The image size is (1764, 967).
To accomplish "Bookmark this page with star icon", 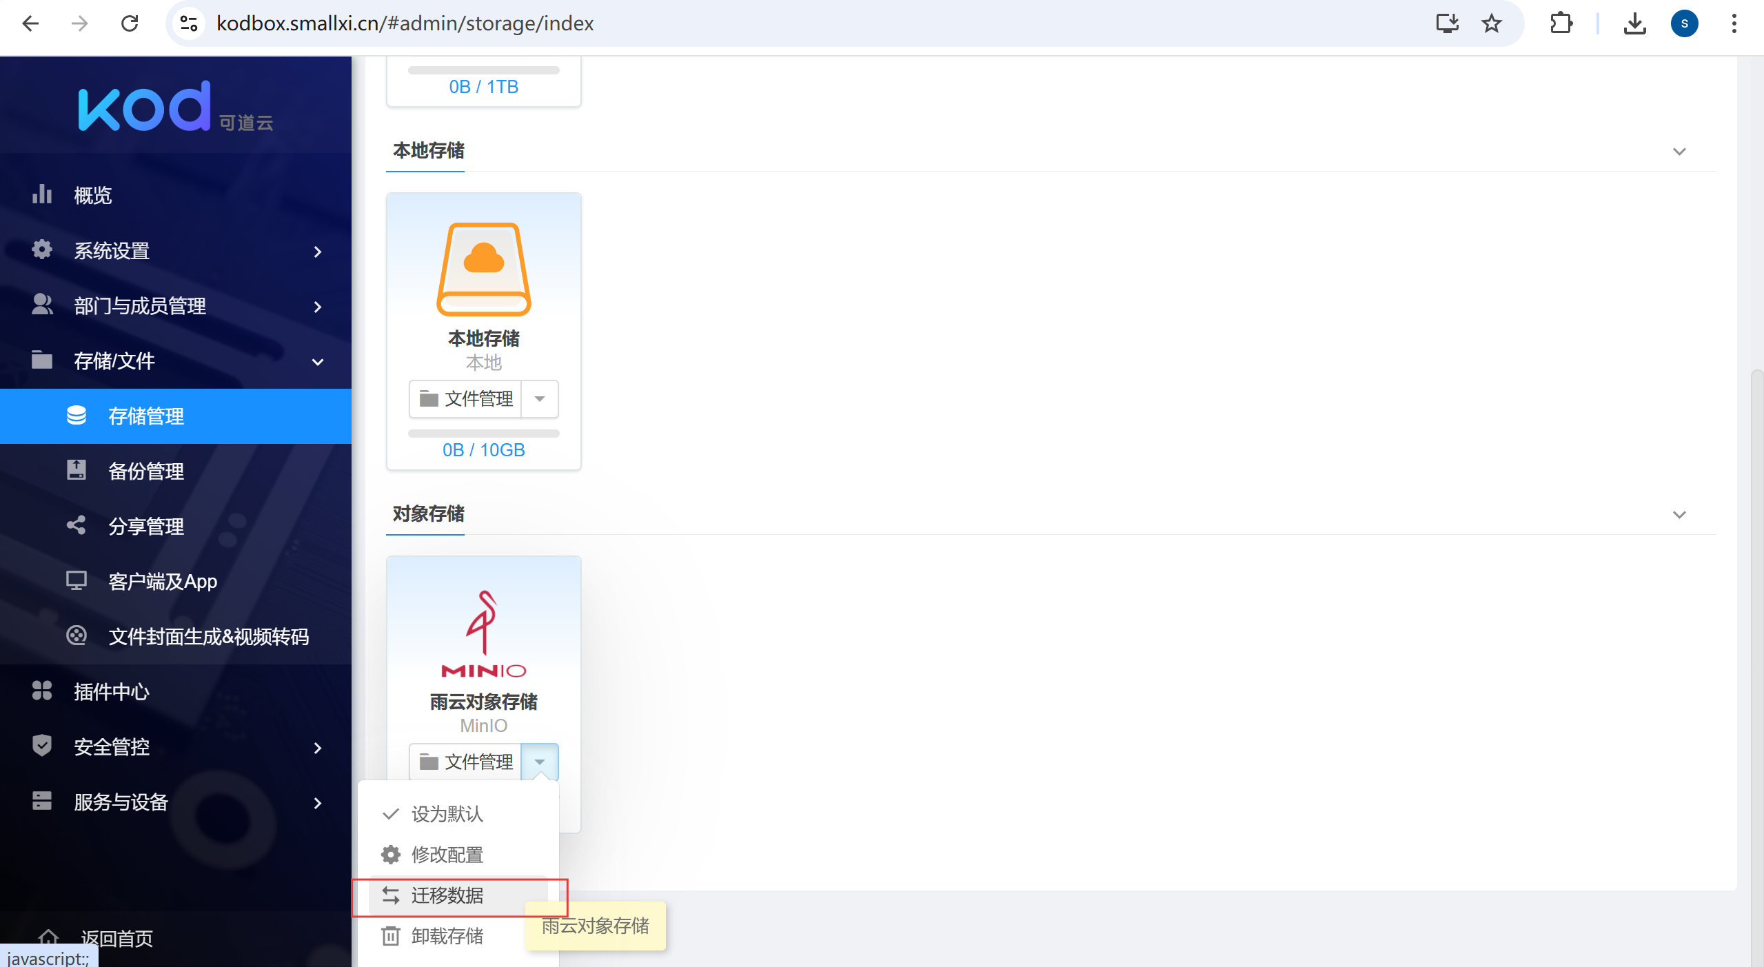I will [1491, 23].
